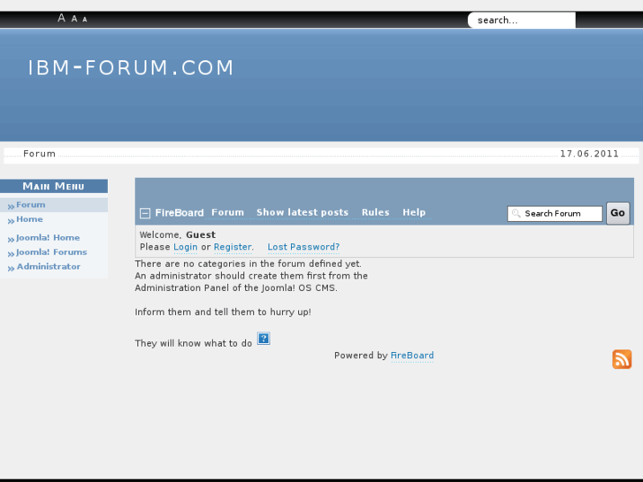
Task: Click the bold Guest username text
Action: [x=201, y=234]
